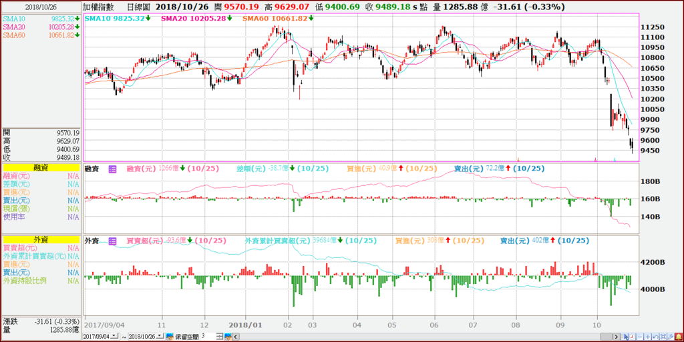Select SMA60 row in left panel
The image size is (684, 342).
click(41, 35)
